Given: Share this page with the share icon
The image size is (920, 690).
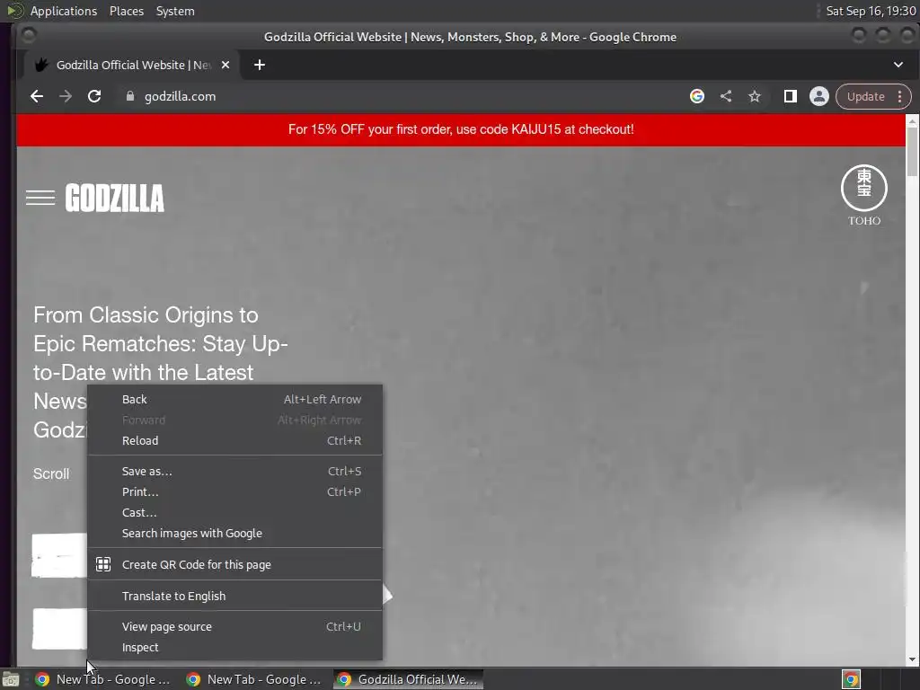Looking at the screenshot, I should 726,96.
